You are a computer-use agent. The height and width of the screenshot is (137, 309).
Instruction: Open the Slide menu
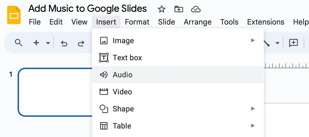pos(167,22)
